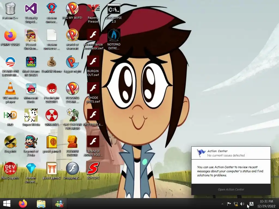The width and height of the screenshot is (279, 209).
Task: Open the good game1 mahjong tile icon
Action: click(x=51, y=142)
